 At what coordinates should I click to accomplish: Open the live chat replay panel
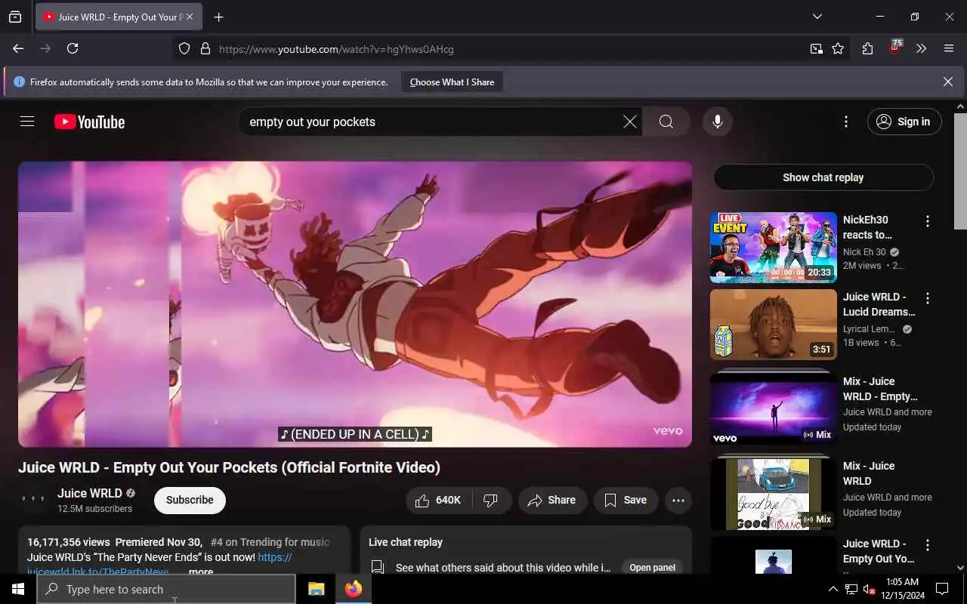click(652, 568)
